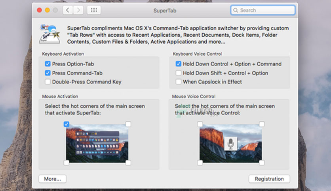
Task: Enable SuperTab bottom-right hot corner
Action: (x=128, y=163)
